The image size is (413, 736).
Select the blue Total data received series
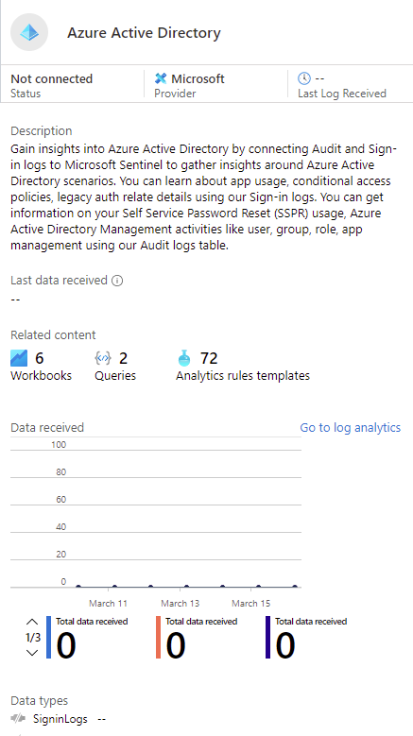coord(87,638)
